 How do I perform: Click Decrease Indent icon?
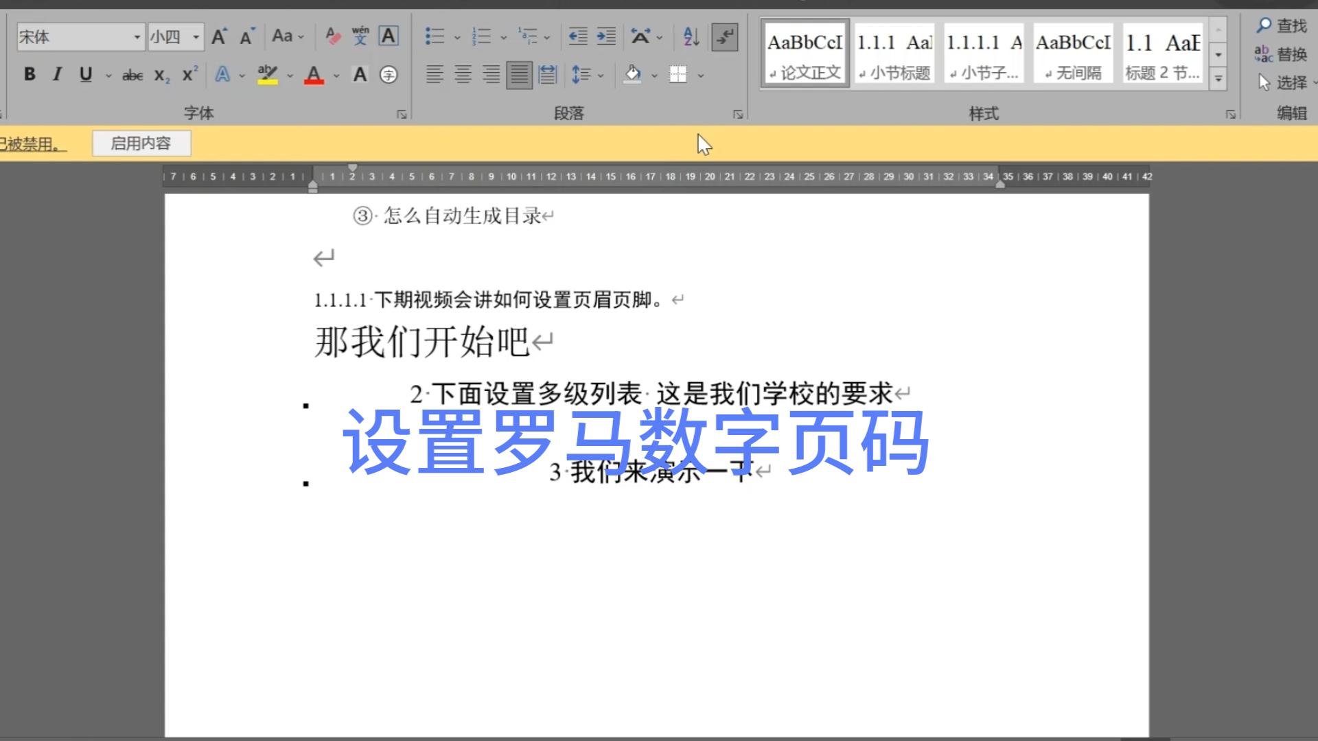(578, 36)
